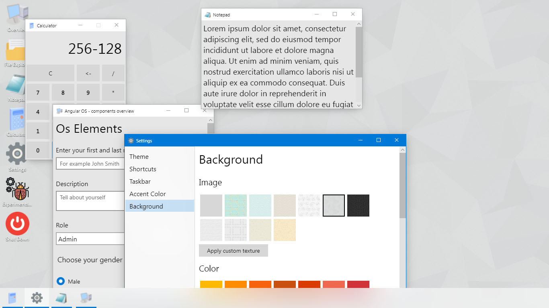Click the rightmost taskbar icon
This screenshot has width=549, height=308.
[86, 298]
